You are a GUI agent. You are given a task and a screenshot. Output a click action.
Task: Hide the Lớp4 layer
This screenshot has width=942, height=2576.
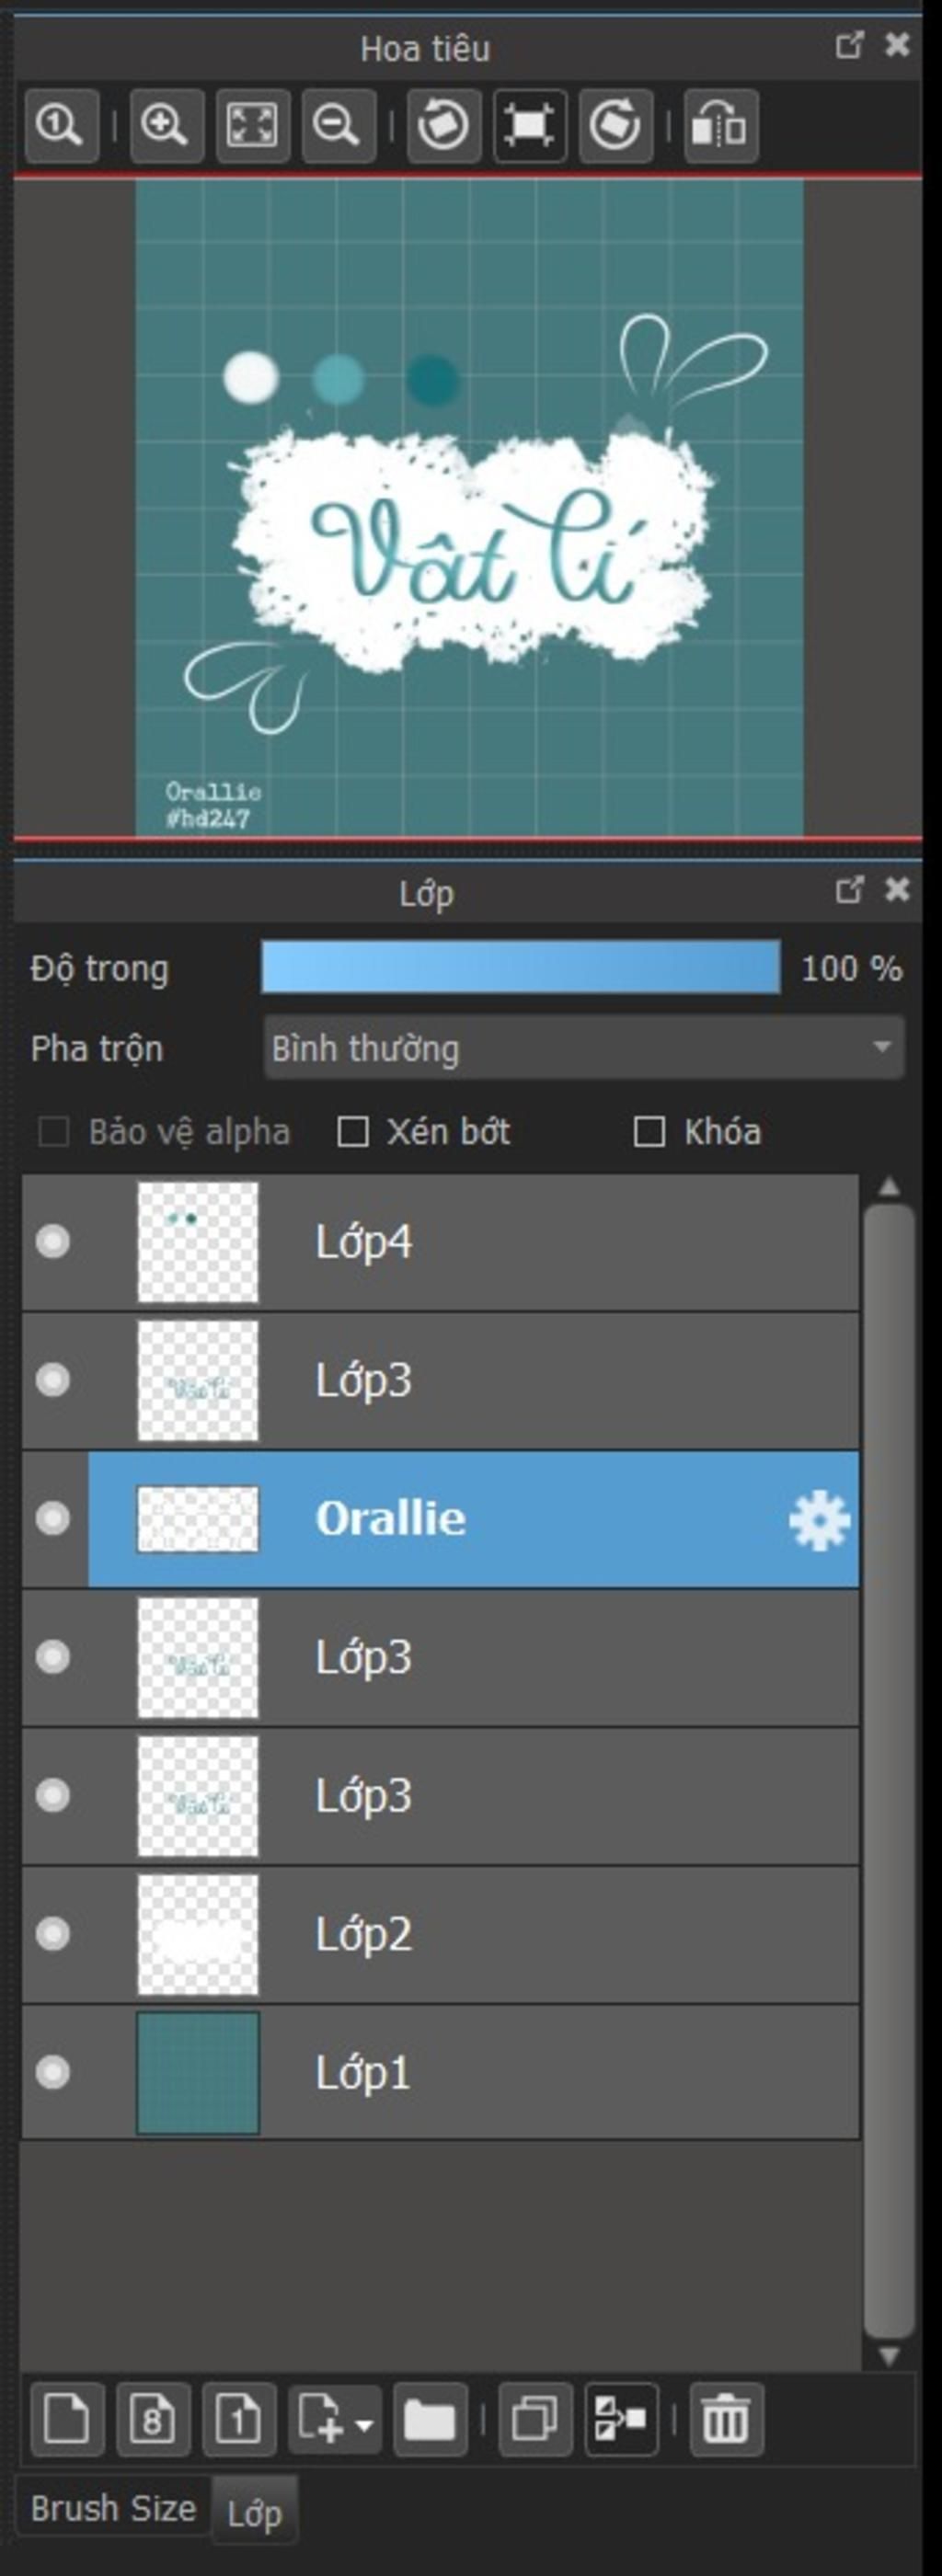coord(53,1242)
